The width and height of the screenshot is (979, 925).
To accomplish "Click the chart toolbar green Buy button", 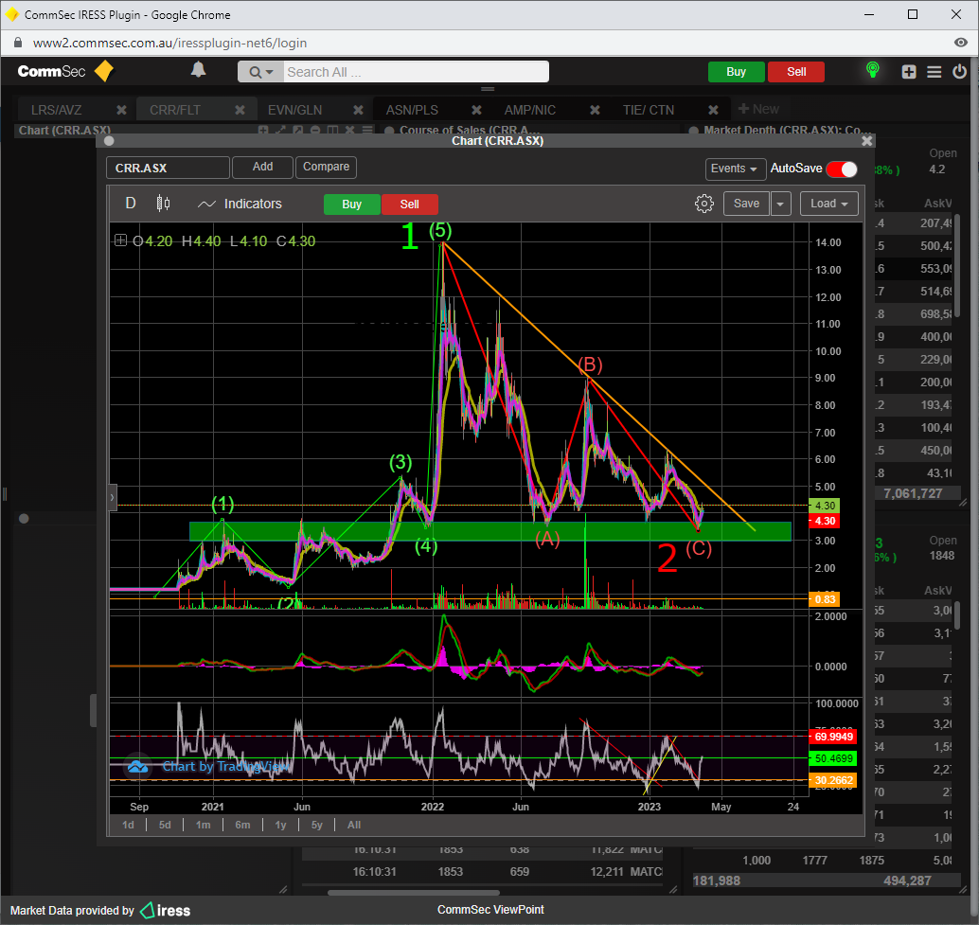I will (351, 205).
